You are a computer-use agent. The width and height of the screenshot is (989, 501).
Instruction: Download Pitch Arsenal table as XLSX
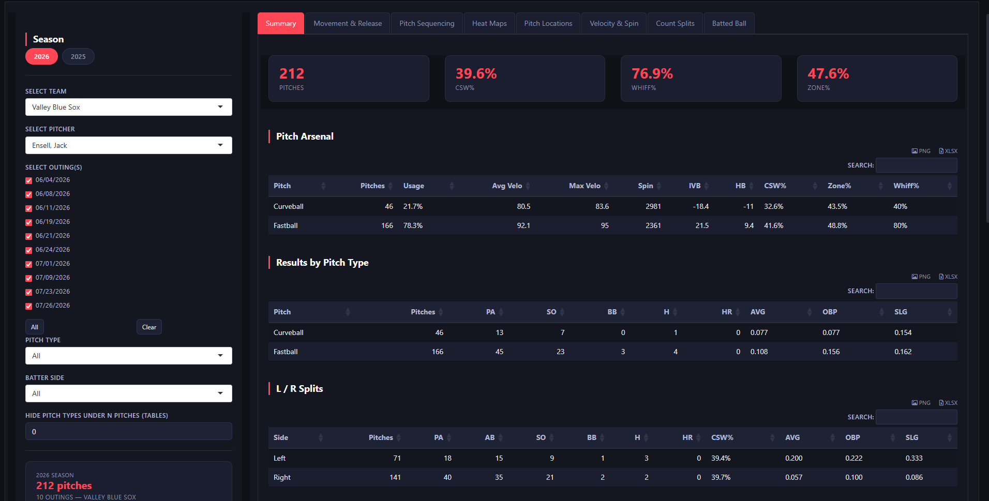click(948, 151)
